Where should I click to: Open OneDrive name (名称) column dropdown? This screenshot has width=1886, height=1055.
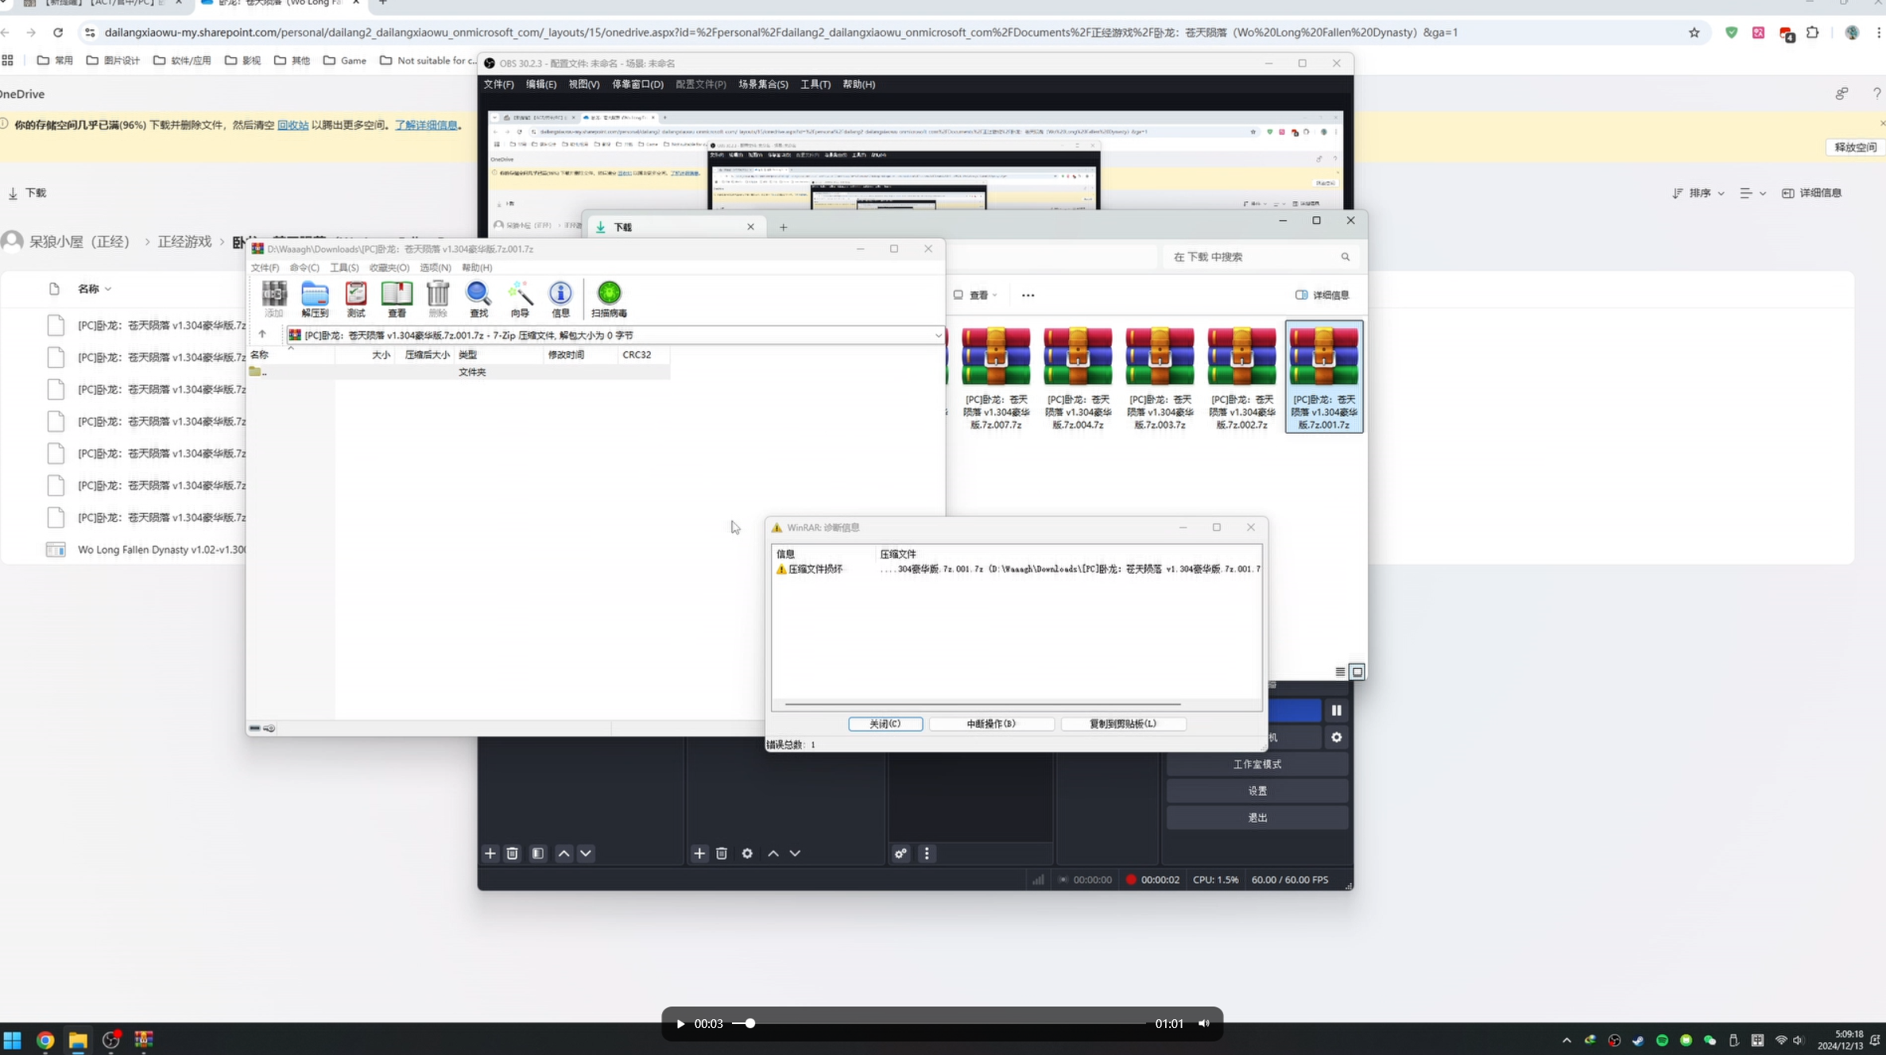click(x=95, y=288)
